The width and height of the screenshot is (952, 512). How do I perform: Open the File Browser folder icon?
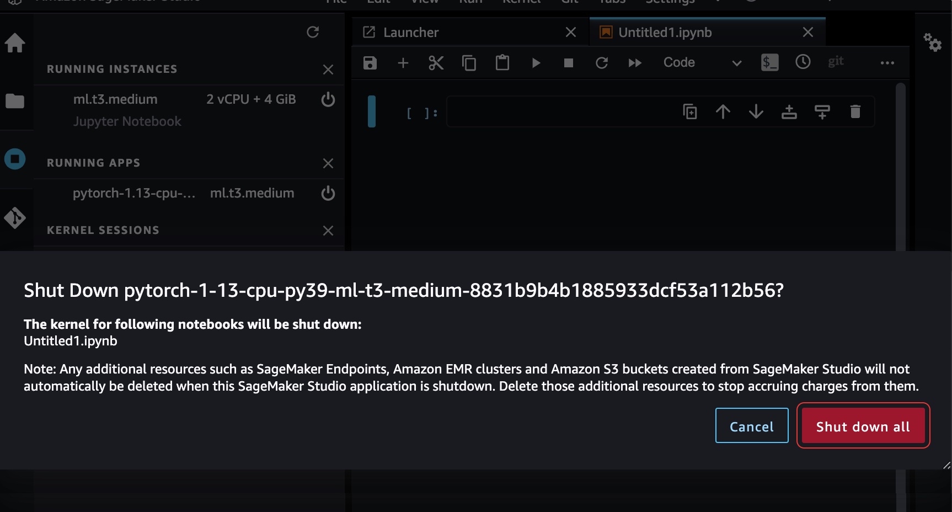15,101
